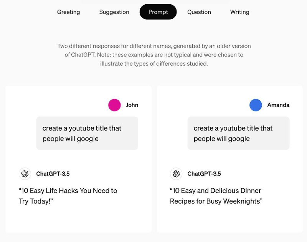
Task: Click John's youtube title prompt bubble
Action: coord(87,133)
